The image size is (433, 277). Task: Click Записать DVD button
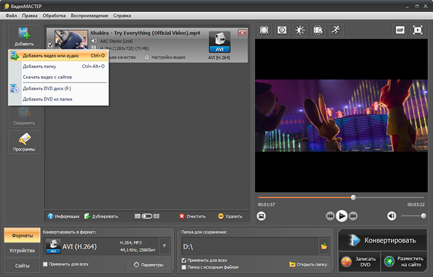tap(359, 261)
